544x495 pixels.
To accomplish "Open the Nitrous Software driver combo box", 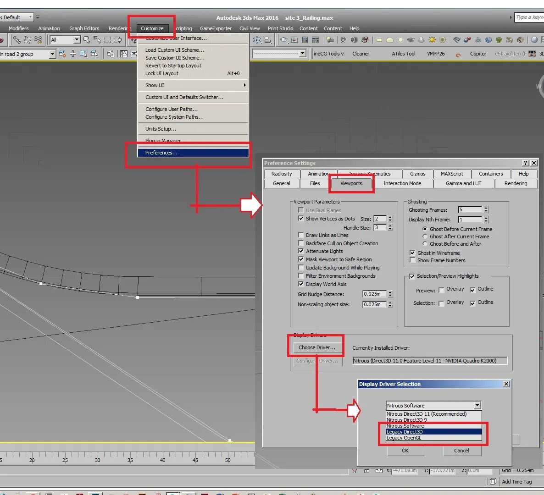I will click(433, 406).
